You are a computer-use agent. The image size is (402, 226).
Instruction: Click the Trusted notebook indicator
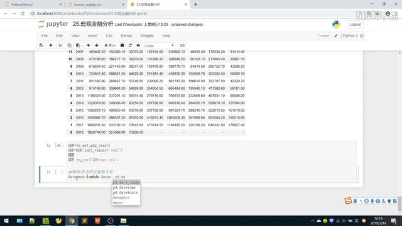pos(323,36)
